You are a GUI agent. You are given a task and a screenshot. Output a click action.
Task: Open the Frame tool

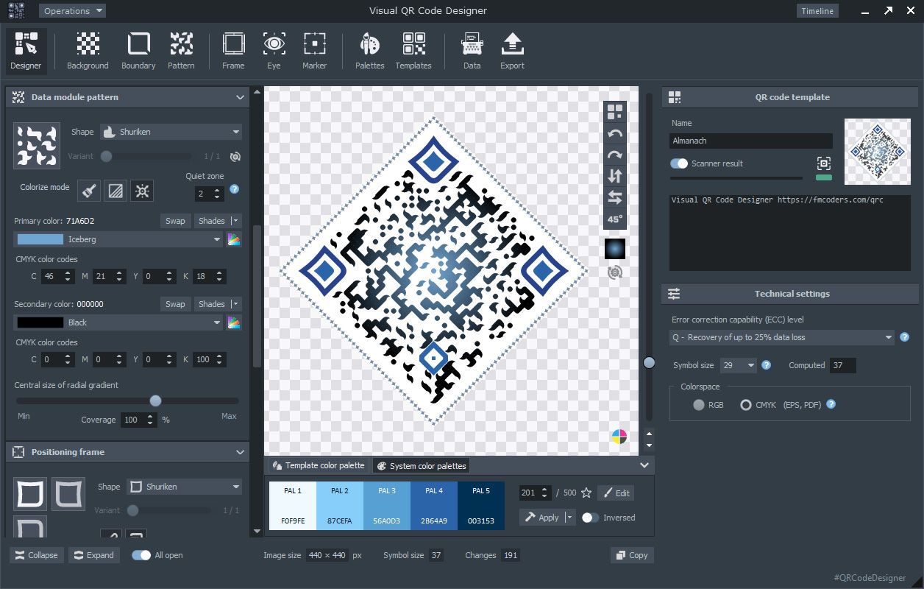(233, 51)
